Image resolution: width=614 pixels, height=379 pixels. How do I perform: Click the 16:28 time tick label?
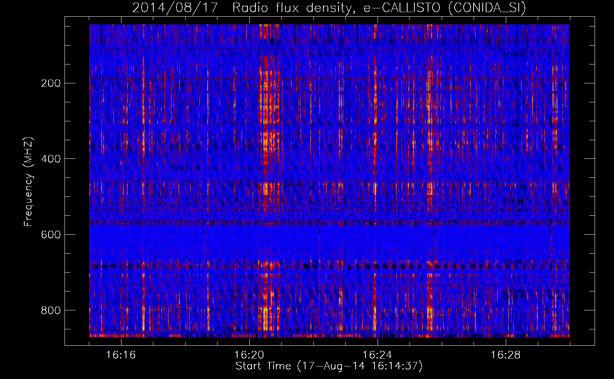click(506, 355)
